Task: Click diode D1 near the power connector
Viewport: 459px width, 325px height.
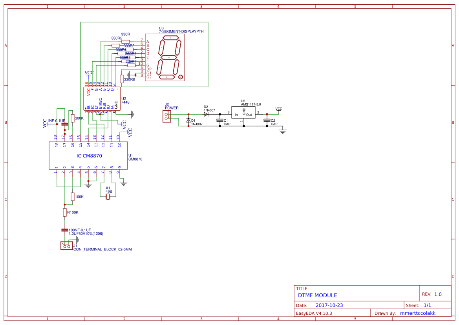Action: click(x=188, y=121)
